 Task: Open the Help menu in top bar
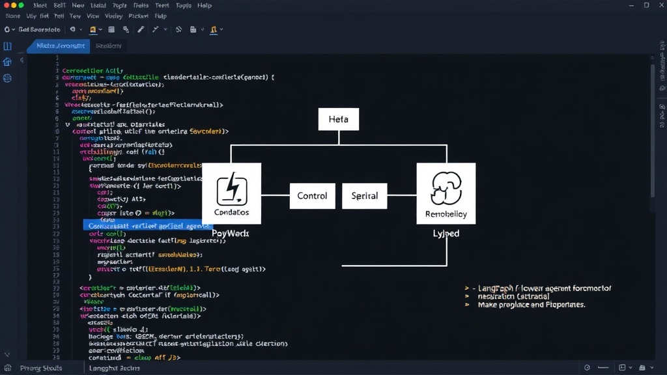click(204, 5)
